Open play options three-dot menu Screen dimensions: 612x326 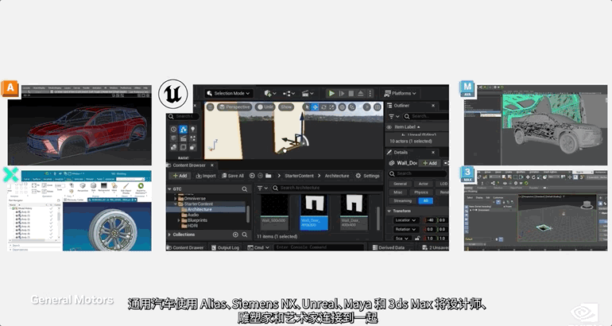coord(370,93)
